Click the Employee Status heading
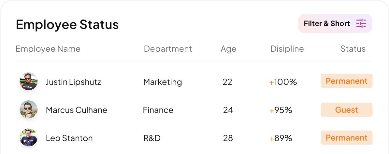 (x=67, y=24)
